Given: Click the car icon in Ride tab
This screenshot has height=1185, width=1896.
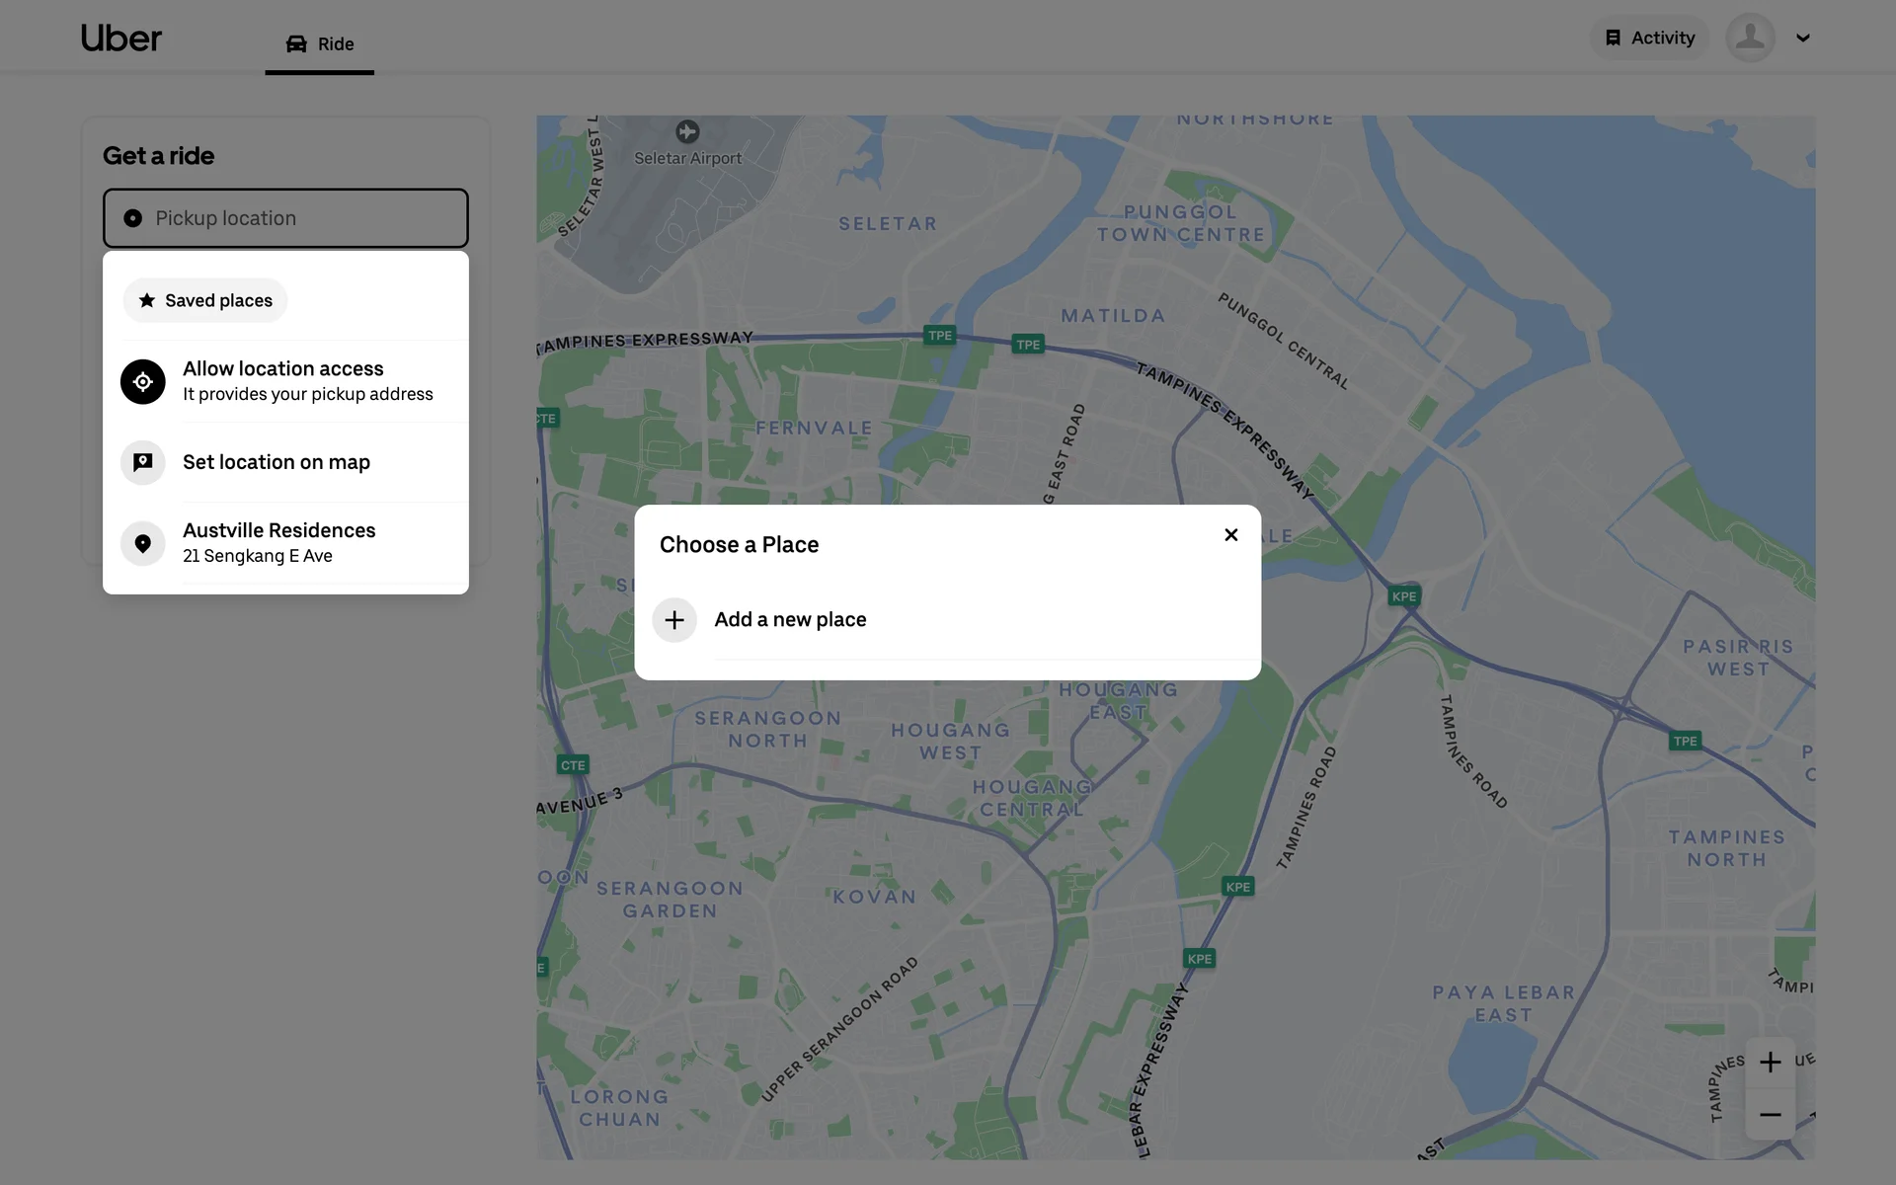Looking at the screenshot, I should 296,44.
